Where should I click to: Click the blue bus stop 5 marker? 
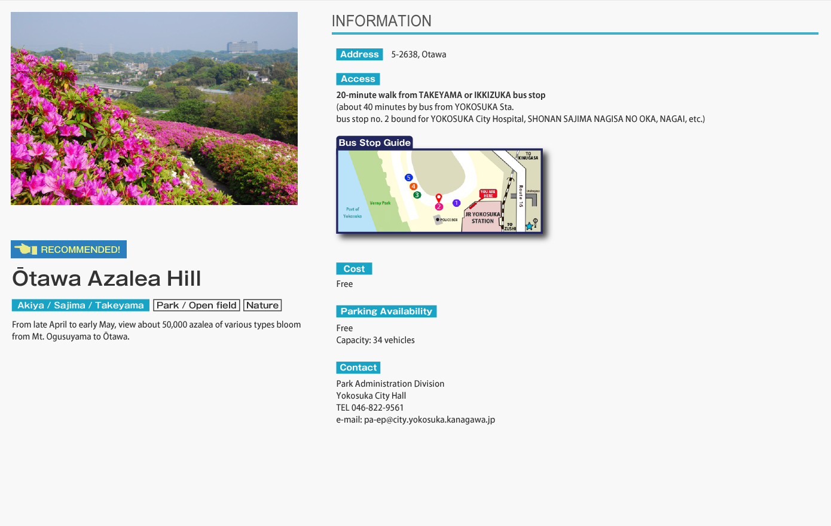click(408, 178)
